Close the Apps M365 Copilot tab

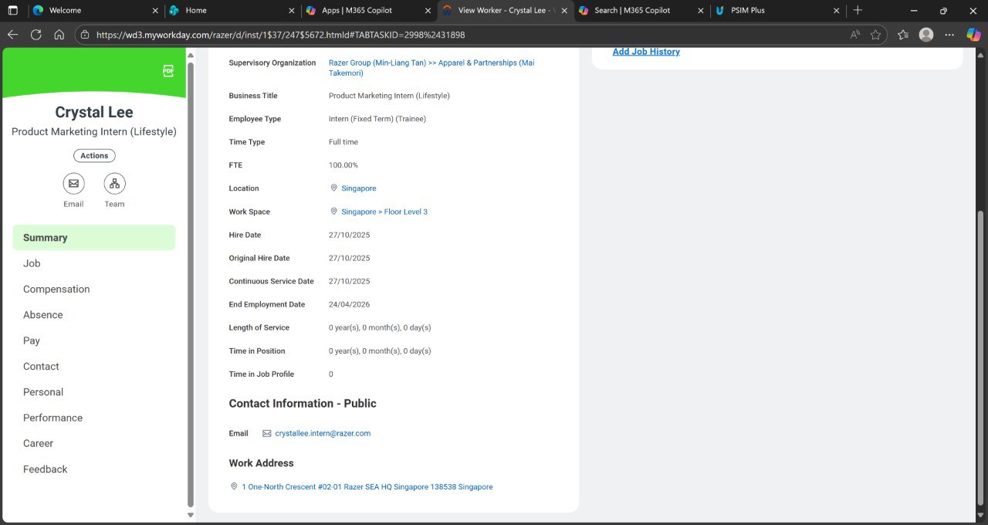point(428,11)
